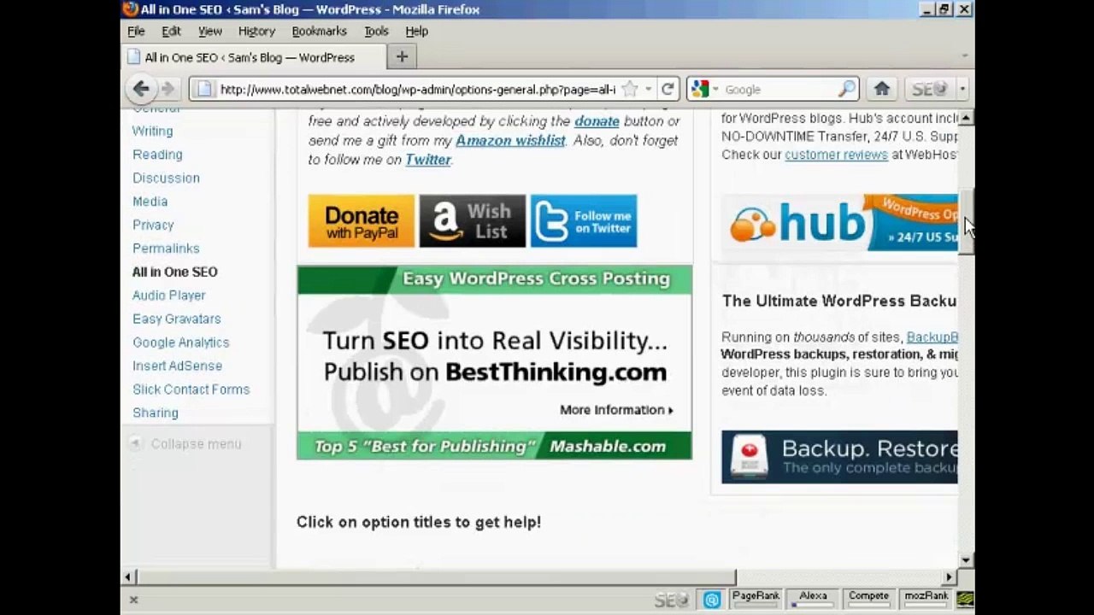Image resolution: width=1094 pixels, height=615 pixels.
Task: Click the PageRank status bar indicator
Action: [756, 599]
